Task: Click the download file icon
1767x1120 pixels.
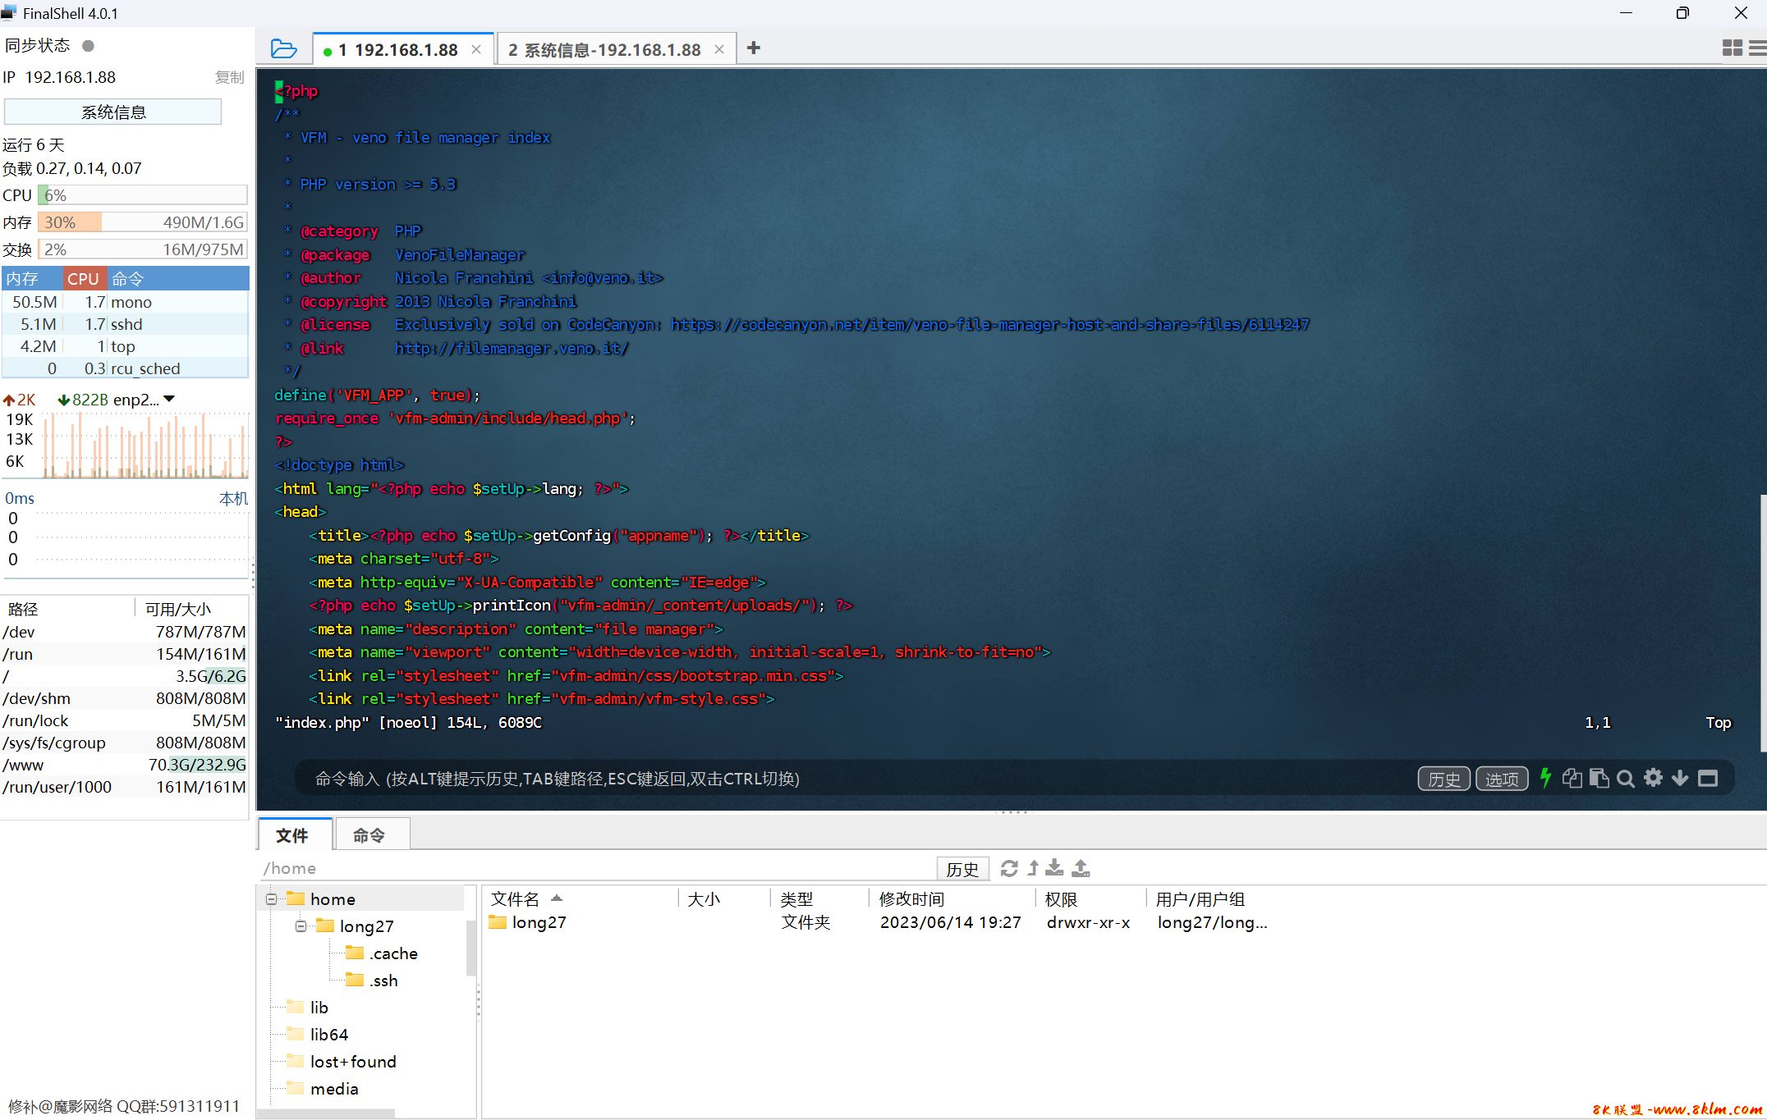Action: click(x=1055, y=868)
